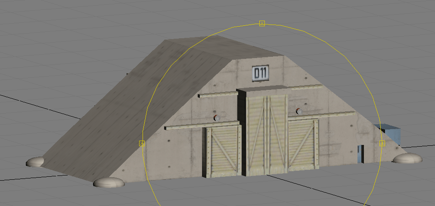The width and height of the screenshot is (435, 206).
Task: Click the D11 sign on the bunker
Action: coord(261,74)
